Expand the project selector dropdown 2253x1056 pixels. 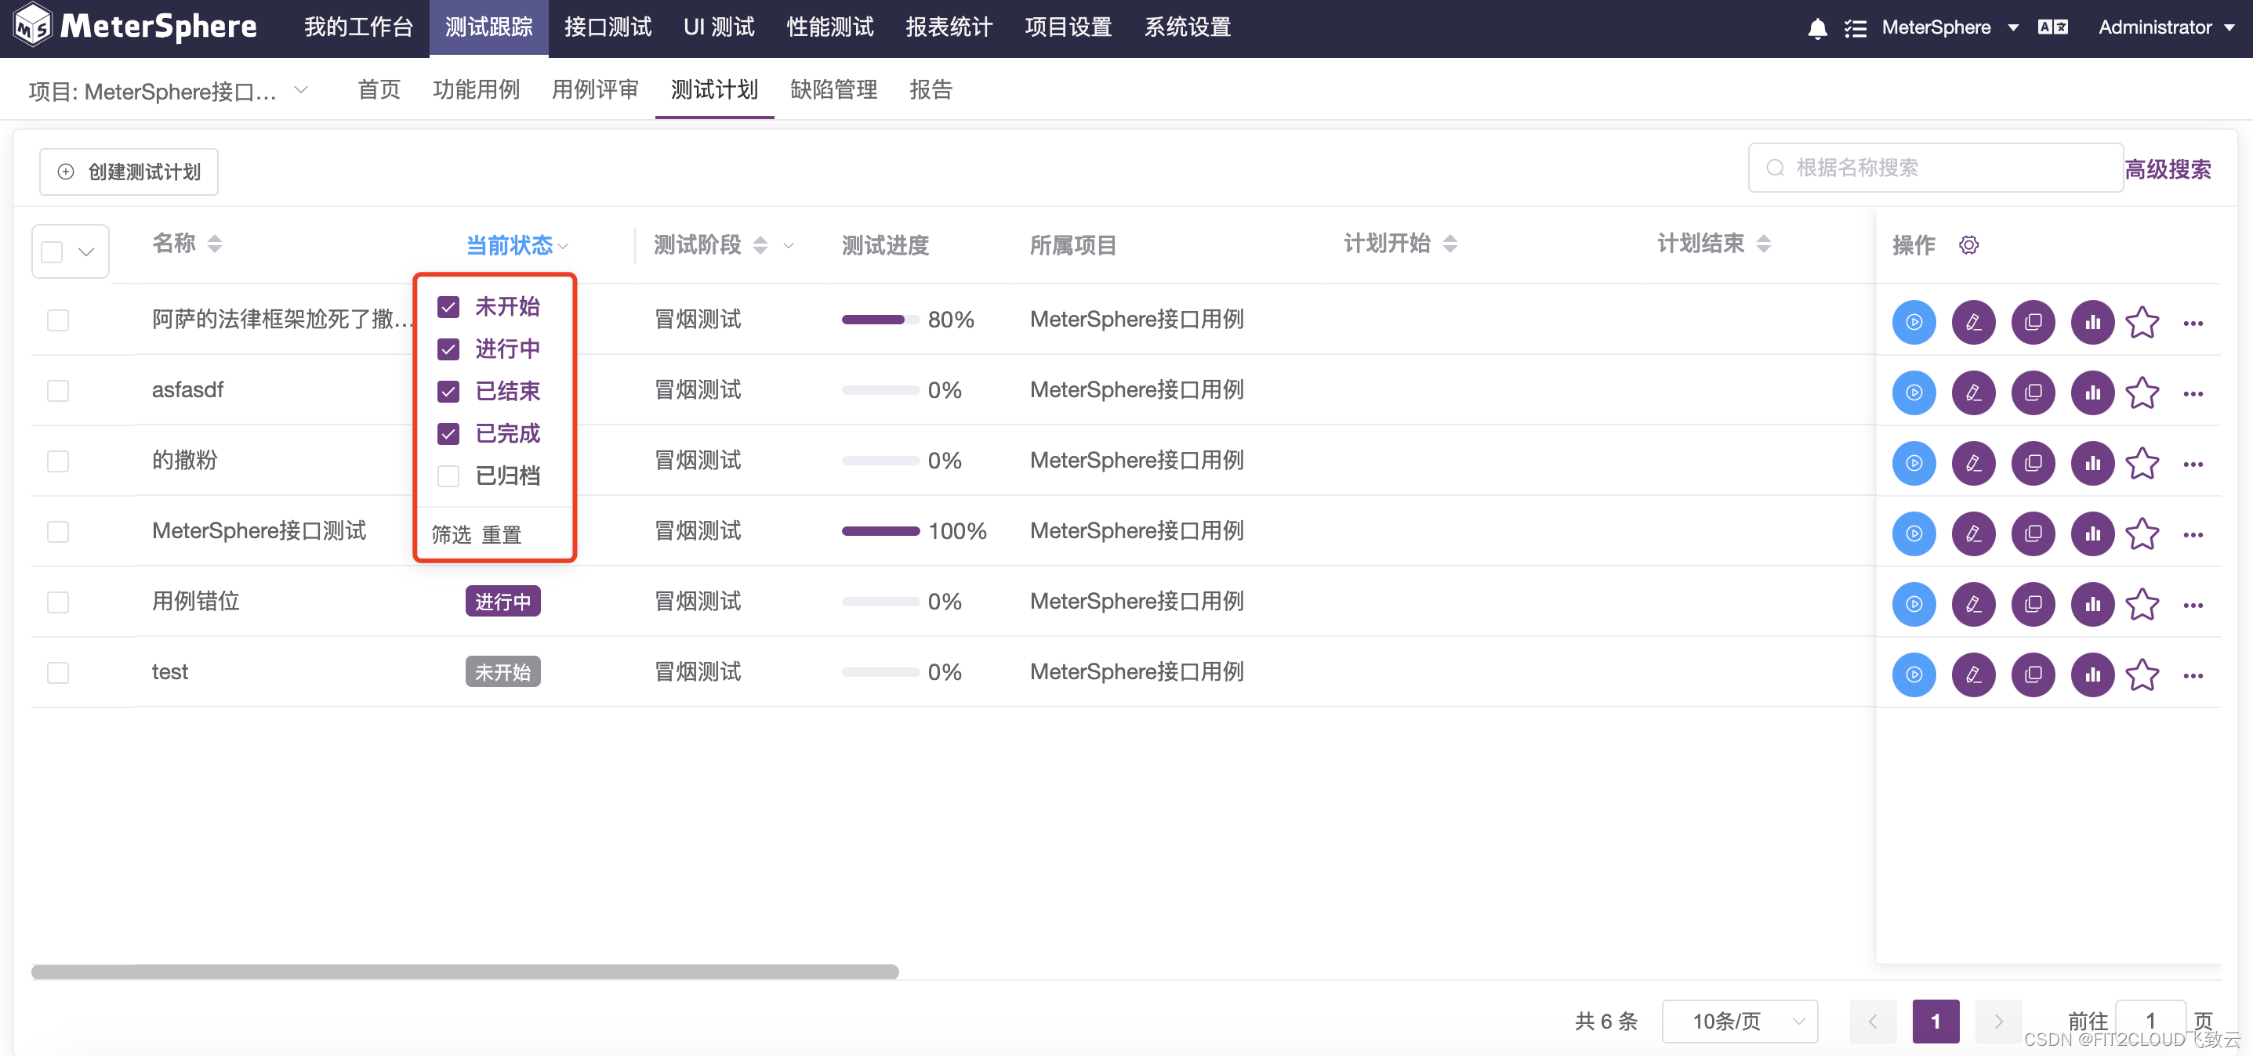[x=300, y=90]
